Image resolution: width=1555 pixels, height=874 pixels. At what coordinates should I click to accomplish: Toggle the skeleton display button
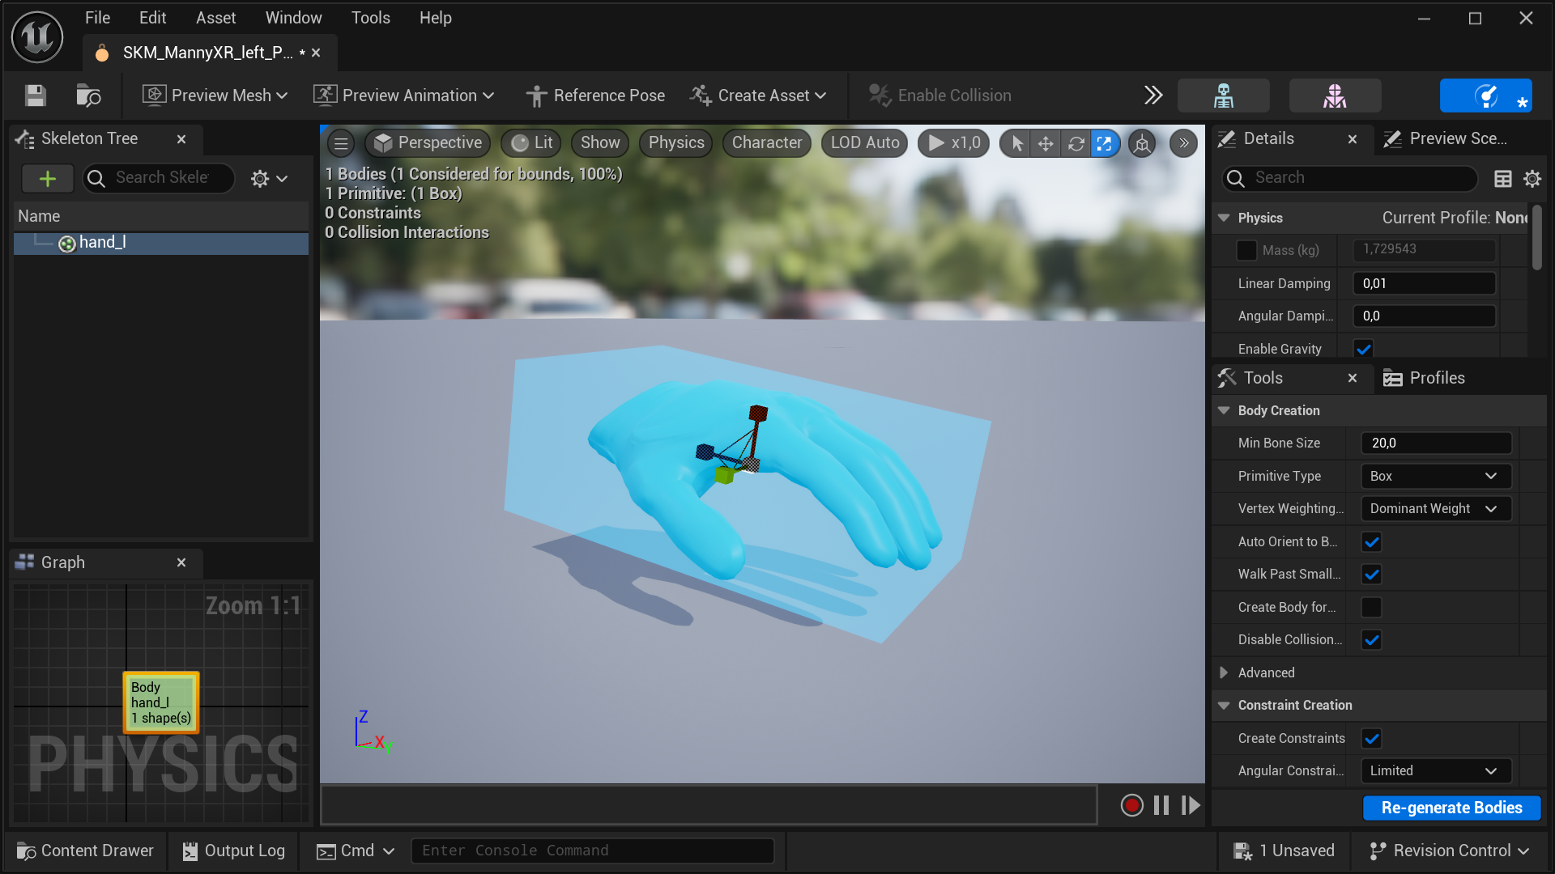(1223, 95)
